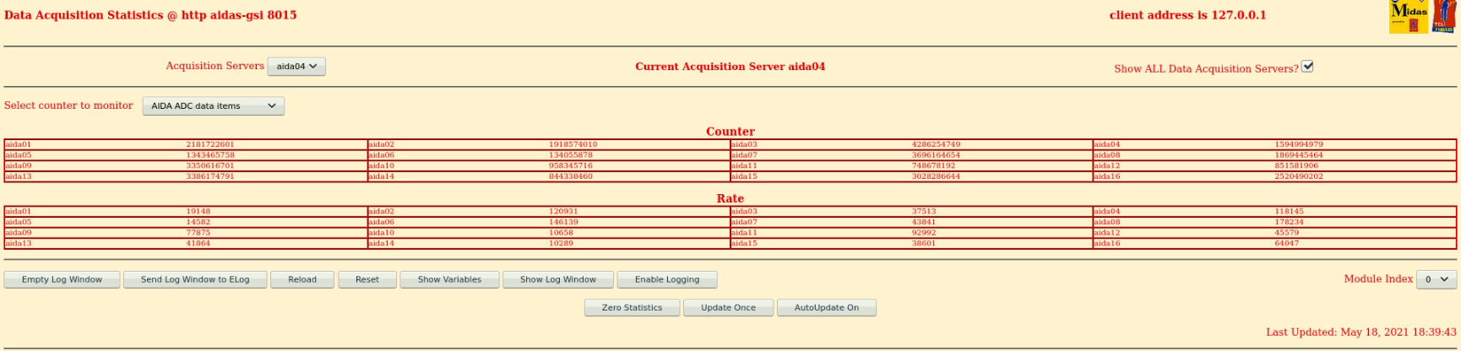Click aida16 label in Rate table
The image size is (1461, 351).
[1107, 243]
